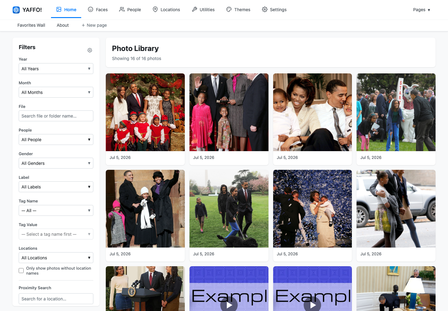448x311 pixels.
Task: Expand the All People dropdown
Action: [56, 140]
